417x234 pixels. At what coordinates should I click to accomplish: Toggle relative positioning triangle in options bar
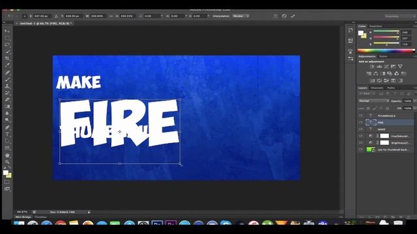[x=57, y=16]
